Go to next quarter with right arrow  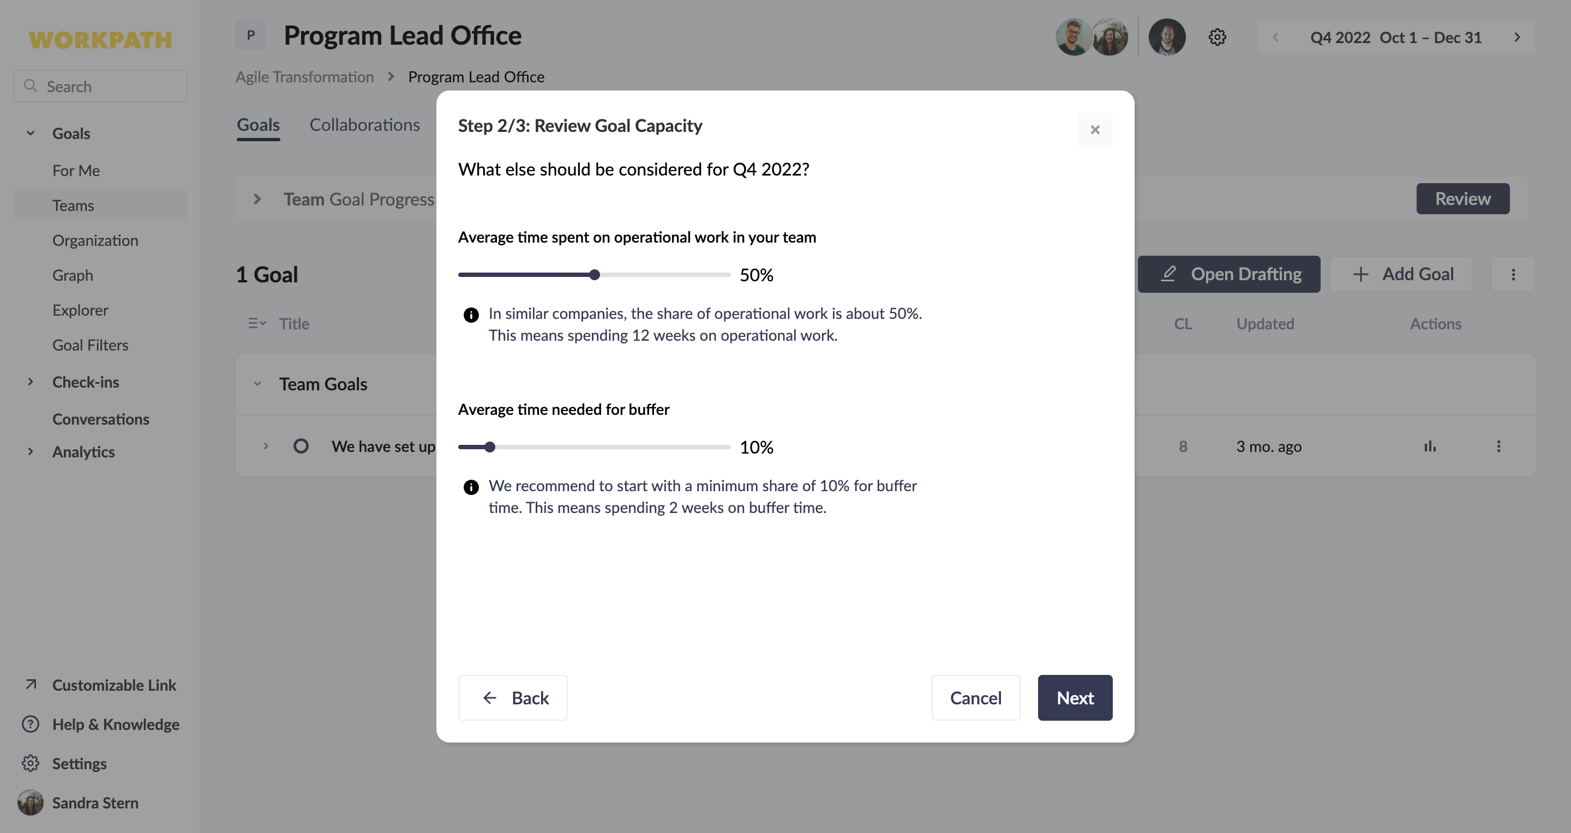click(x=1516, y=37)
